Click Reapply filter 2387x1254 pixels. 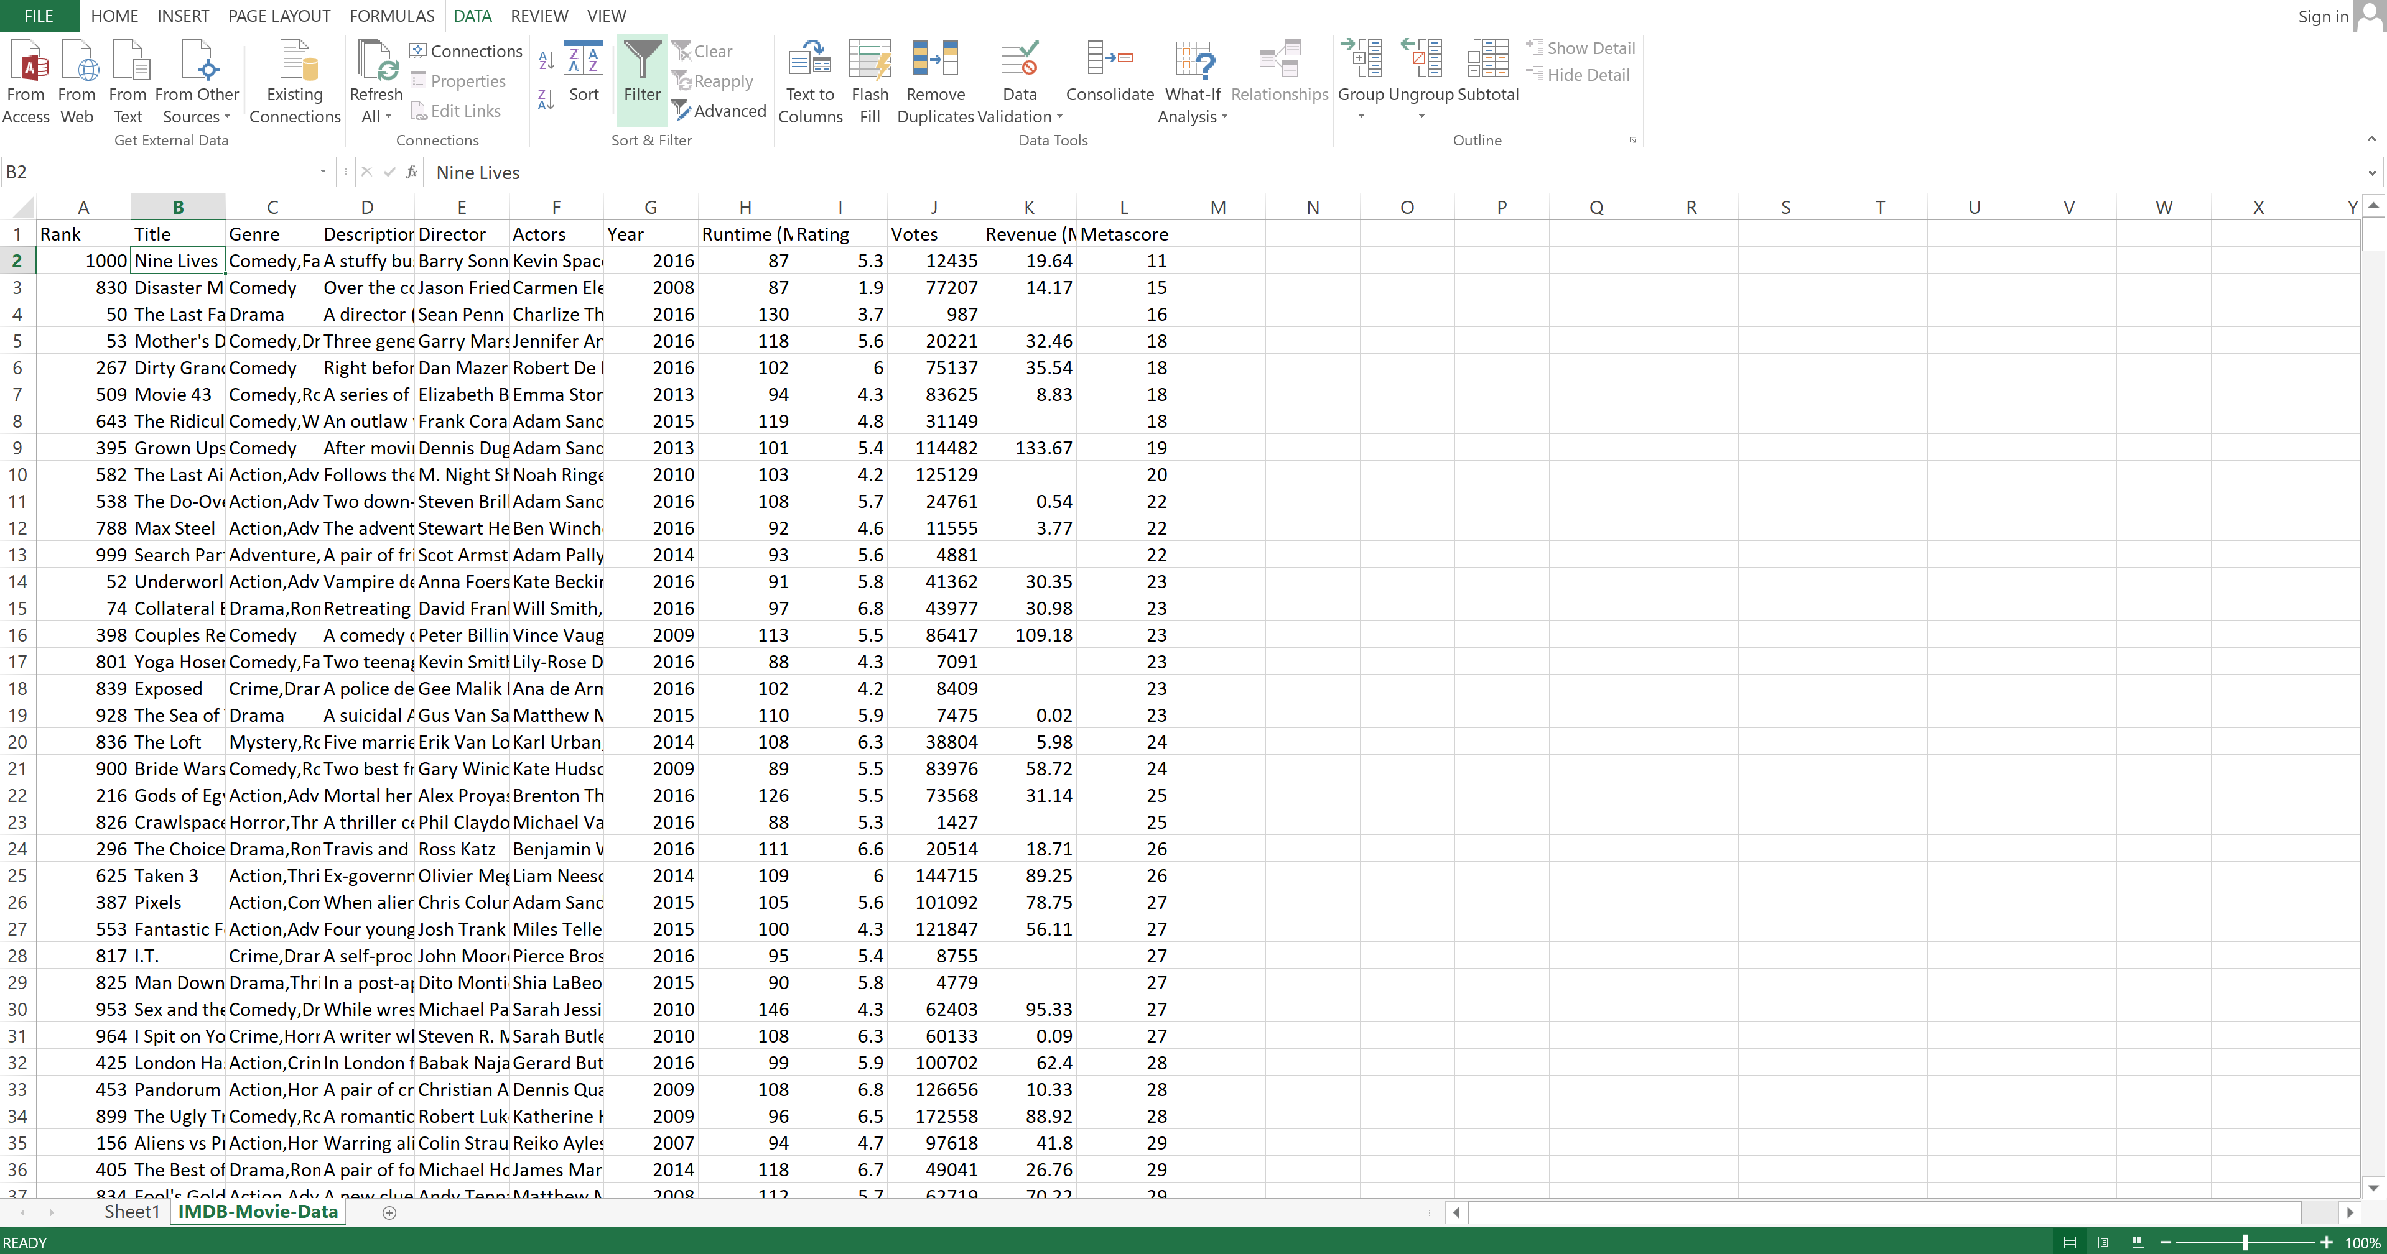pos(712,81)
